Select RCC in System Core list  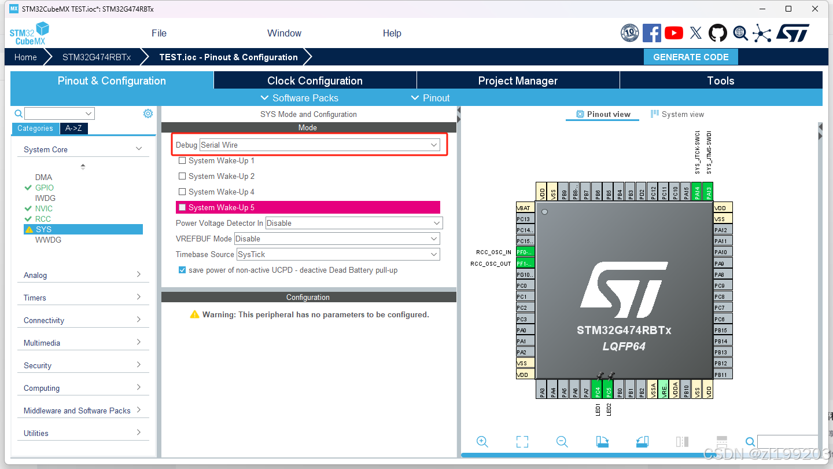point(43,219)
